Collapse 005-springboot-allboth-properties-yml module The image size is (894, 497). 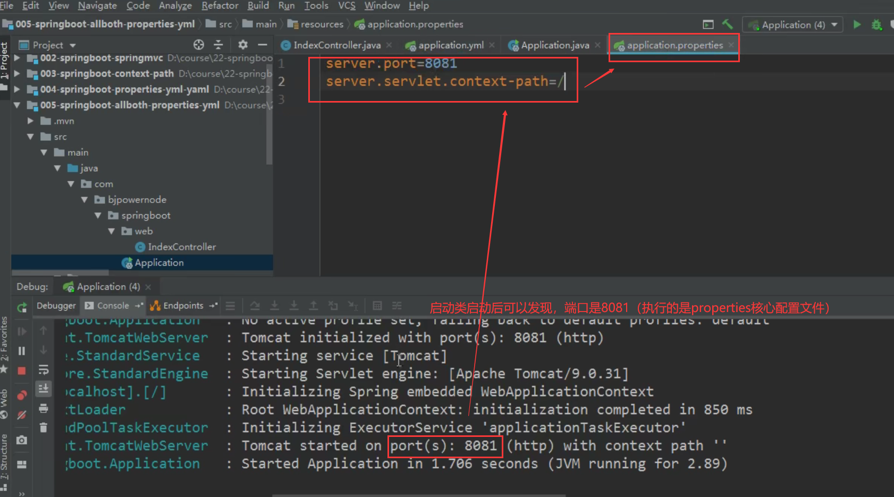click(x=17, y=105)
